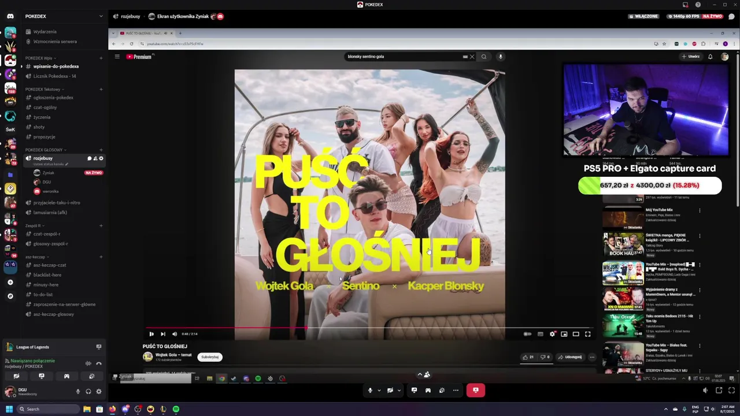Open soundboard in call control bar
Viewport: 740px width, 416px height.
click(x=442, y=390)
